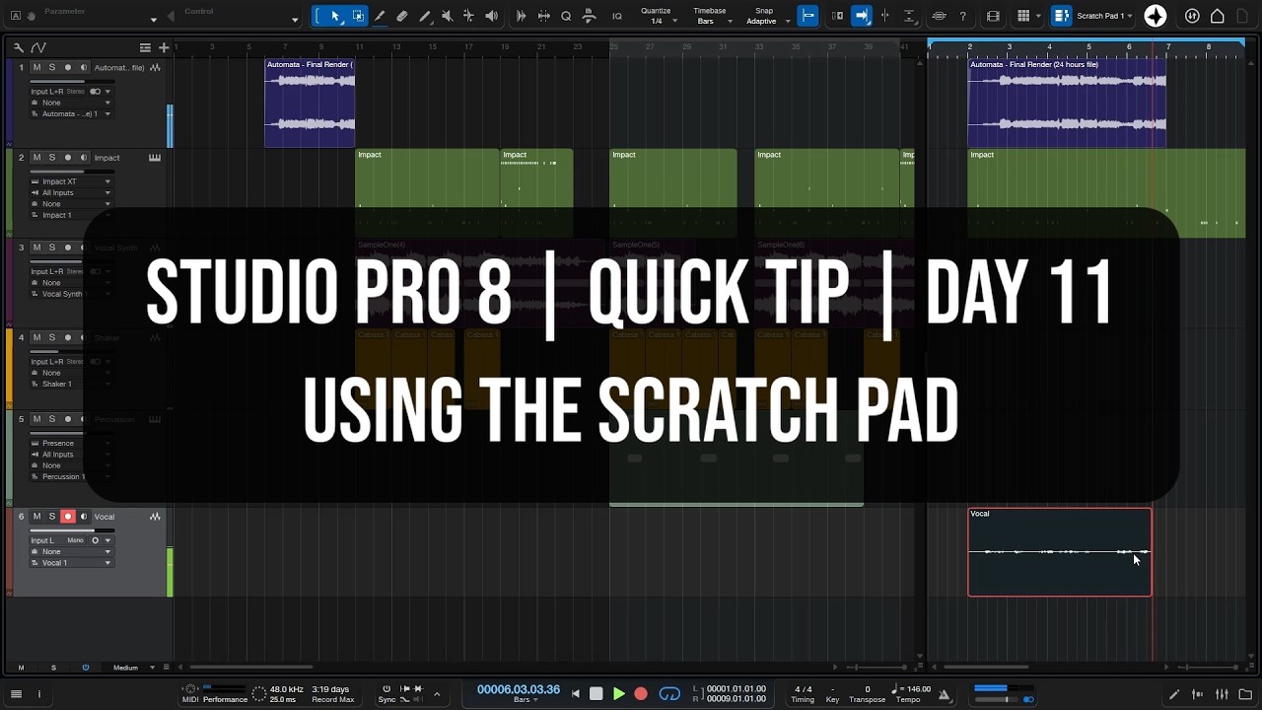
Task: Open the track list icon
Action: click(145, 47)
